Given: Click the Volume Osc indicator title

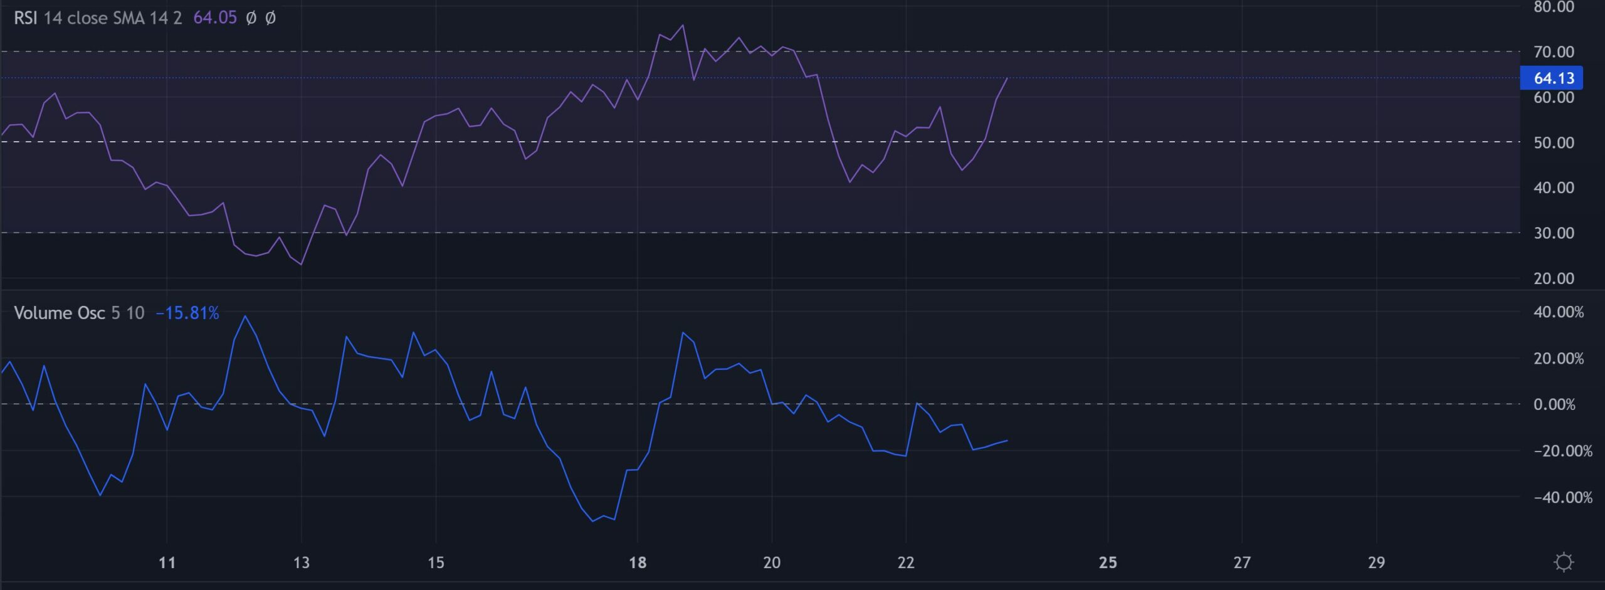Looking at the screenshot, I should pyautogui.click(x=60, y=313).
